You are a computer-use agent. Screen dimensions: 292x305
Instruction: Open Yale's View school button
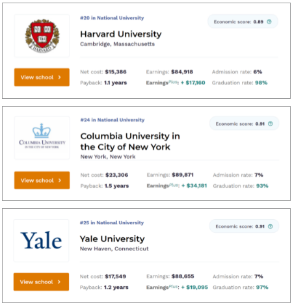click(x=41, y=282)
